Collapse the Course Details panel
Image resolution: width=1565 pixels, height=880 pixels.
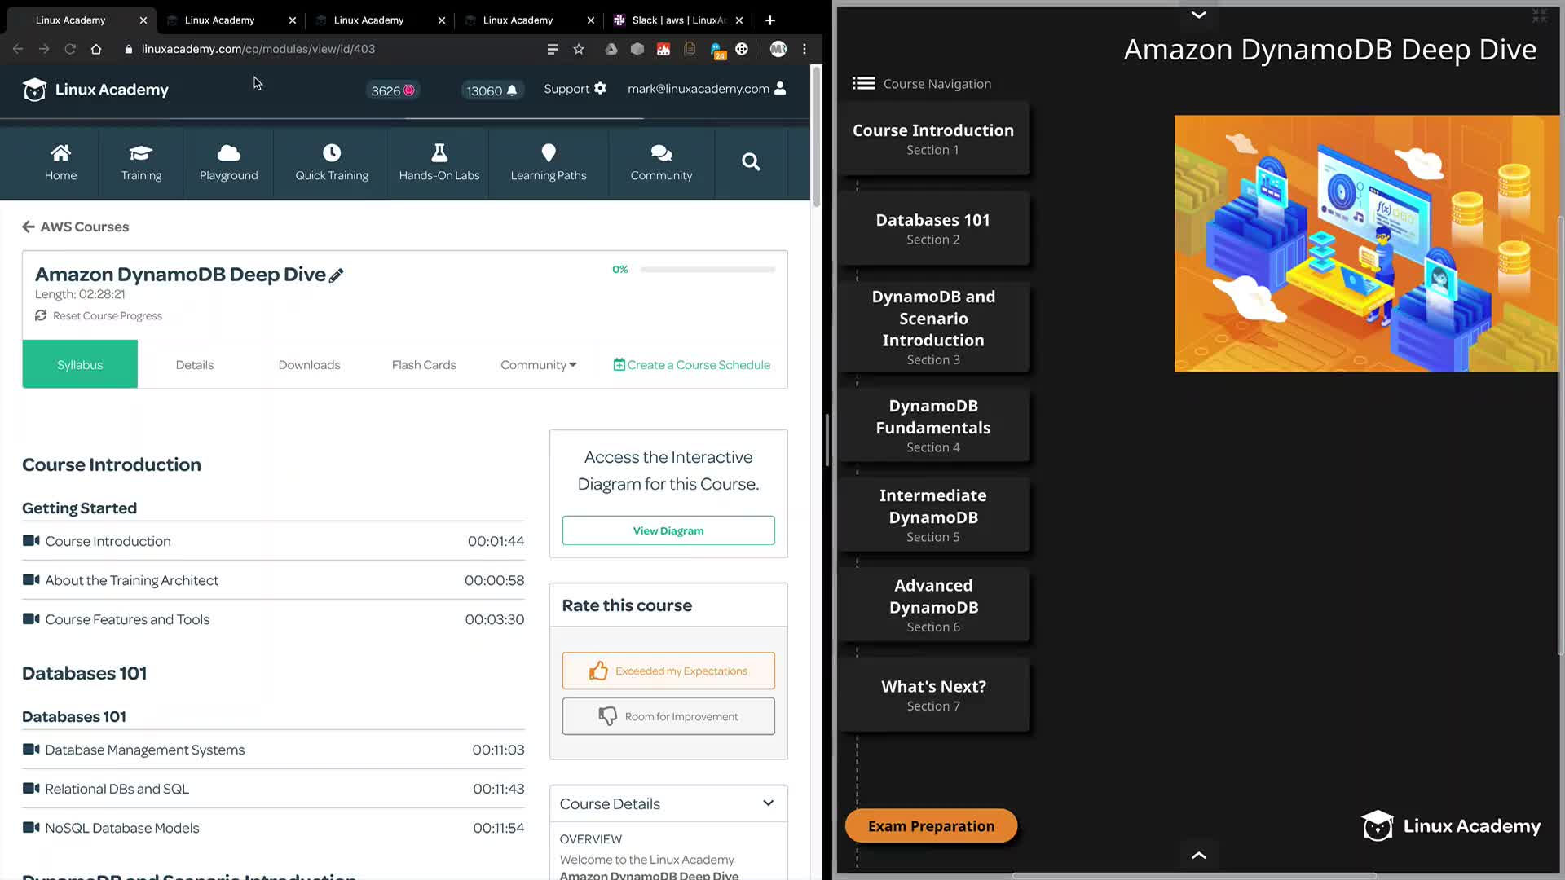[767, 803]
